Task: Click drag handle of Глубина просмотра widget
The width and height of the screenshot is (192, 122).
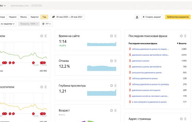Action: coord(115,85)
